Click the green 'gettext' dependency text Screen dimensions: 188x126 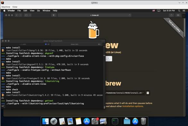pyautogui.click(x=49, y=101)
